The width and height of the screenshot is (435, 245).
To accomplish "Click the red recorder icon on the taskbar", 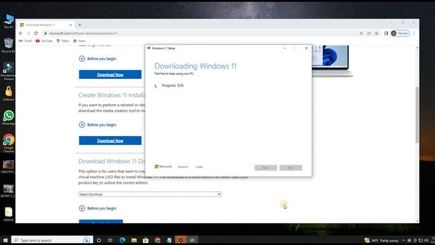I will pos(181,240).
